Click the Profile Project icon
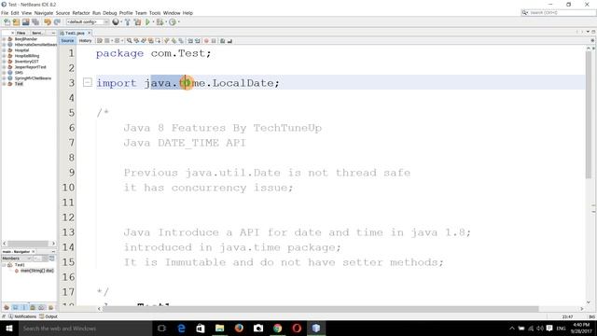 173,22
